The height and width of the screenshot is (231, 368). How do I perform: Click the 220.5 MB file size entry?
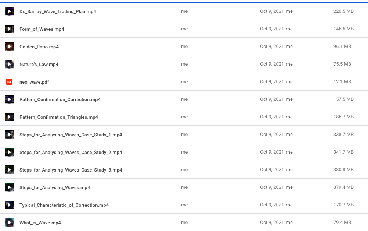point(343,11)
